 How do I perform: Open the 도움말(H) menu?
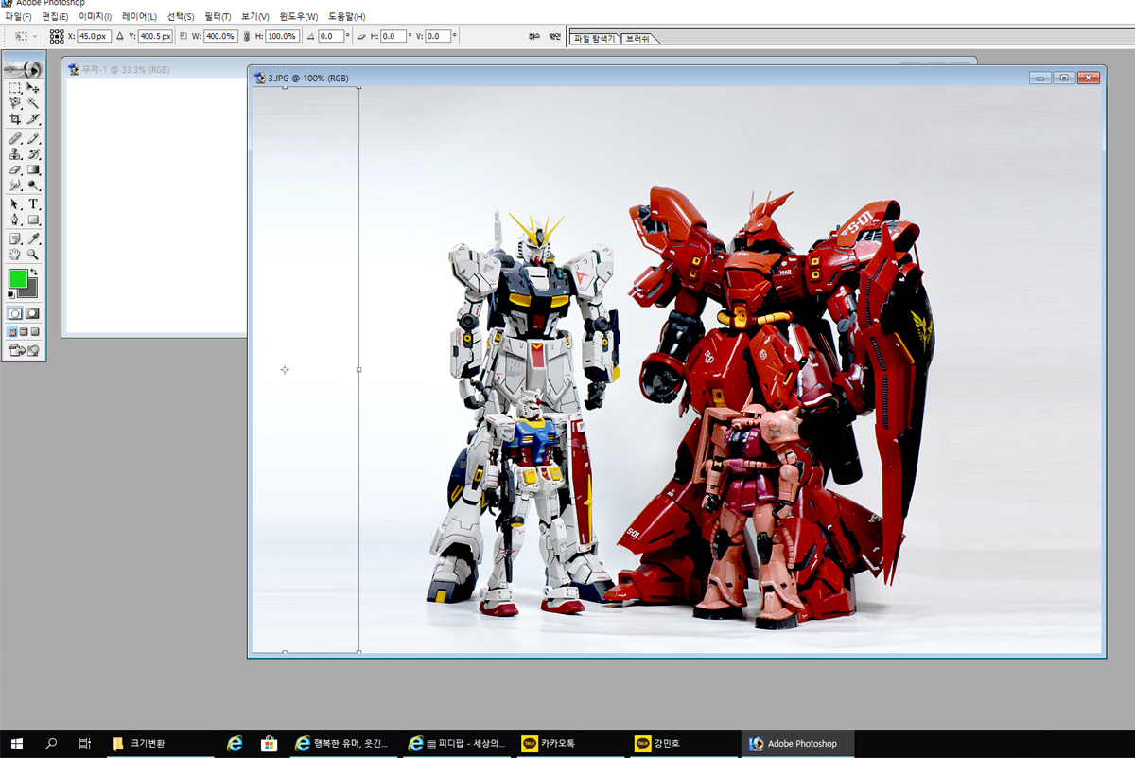point(347,17)
